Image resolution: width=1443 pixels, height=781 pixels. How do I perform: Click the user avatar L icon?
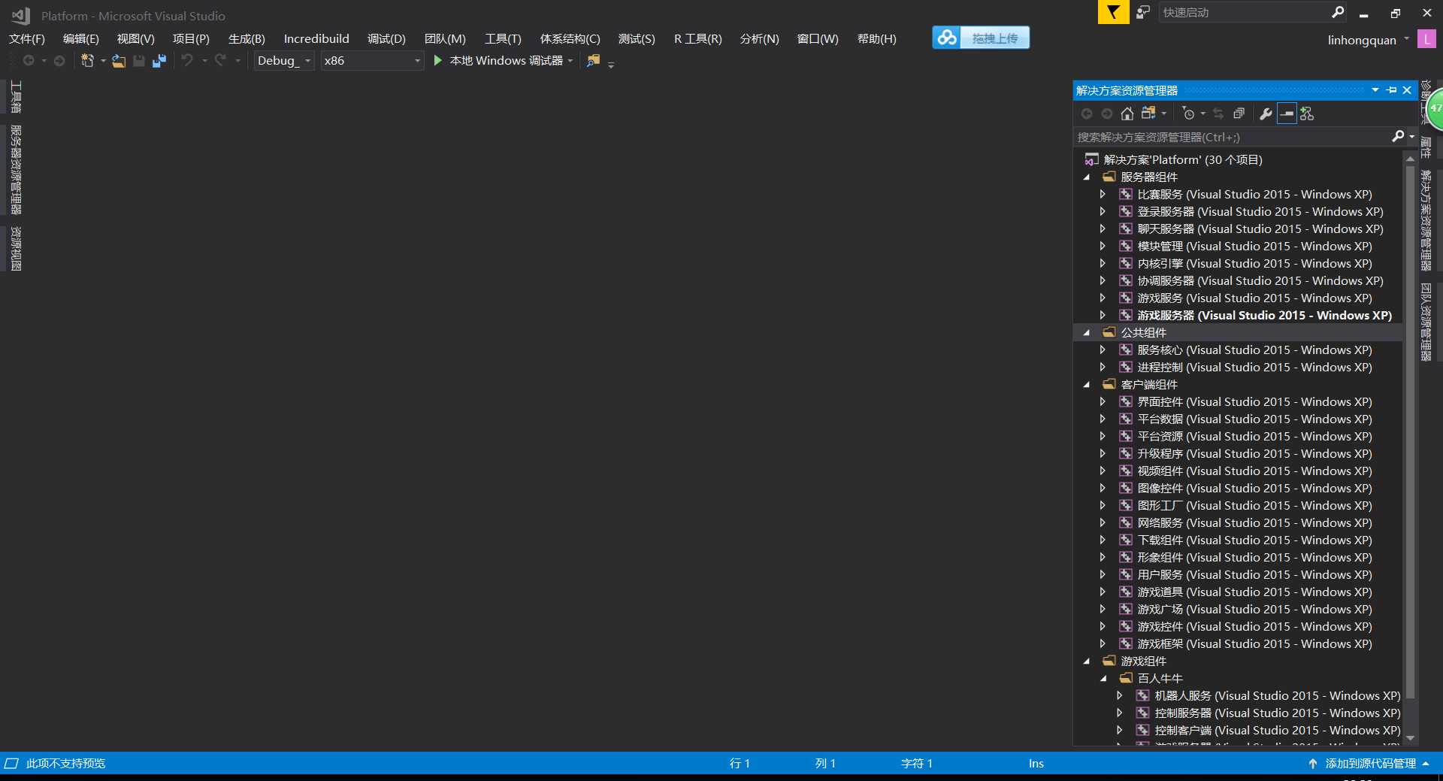pos(1426,39)
